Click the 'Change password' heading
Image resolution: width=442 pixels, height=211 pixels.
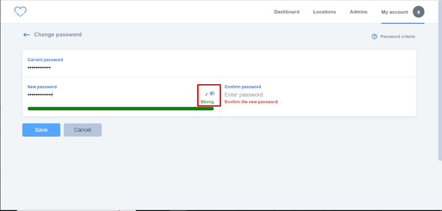pyautogui.click(x=58, y=34)
